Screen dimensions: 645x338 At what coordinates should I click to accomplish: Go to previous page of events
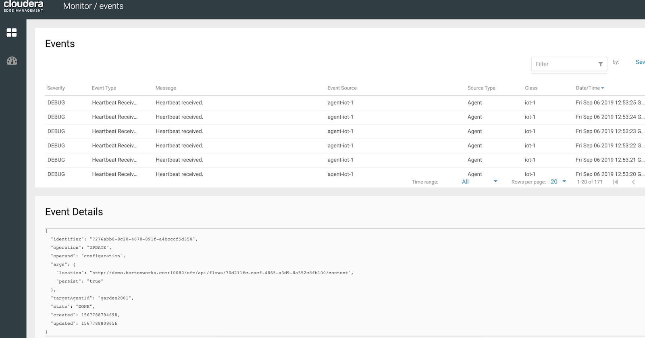click(x=633, y=182)
